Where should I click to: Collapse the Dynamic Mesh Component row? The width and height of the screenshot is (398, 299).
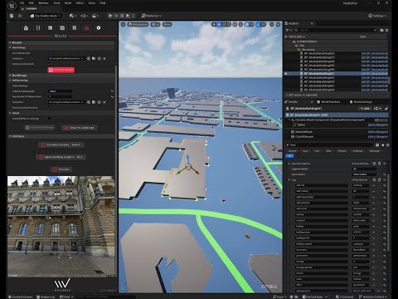point(289,120)
